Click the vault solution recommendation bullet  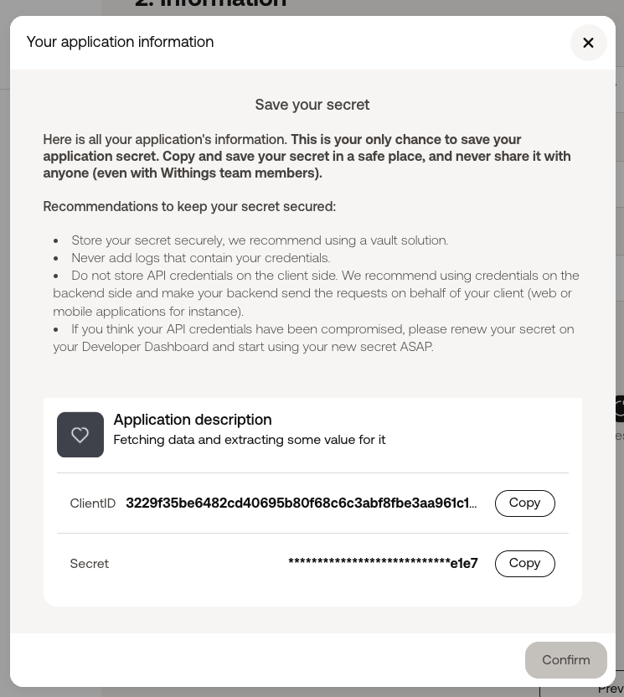pos(260,240)
